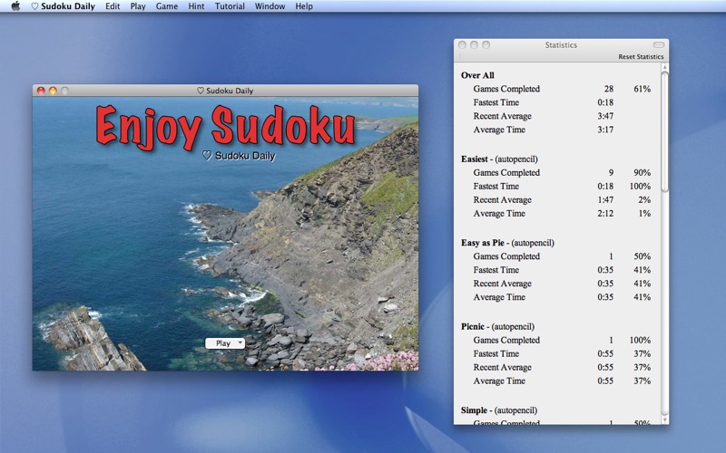Open the Play menu in menu bar
The image size is (726, 453).
pyautogui.click(x=138, y=6)
